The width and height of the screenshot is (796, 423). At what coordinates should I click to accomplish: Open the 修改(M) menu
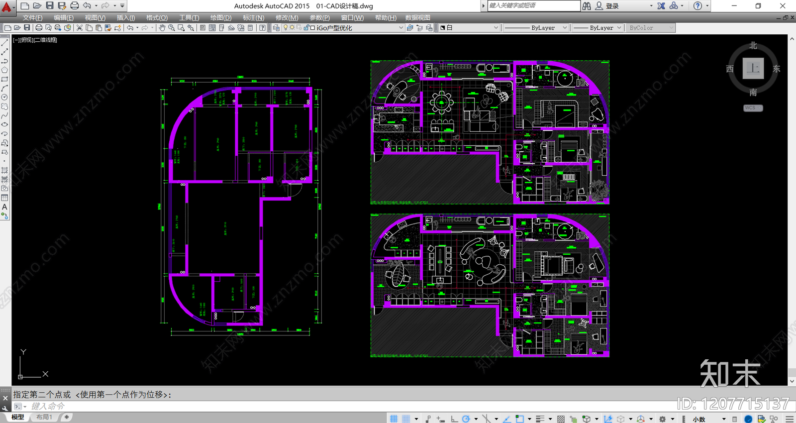pyautogui.click(x=287, y=17)
